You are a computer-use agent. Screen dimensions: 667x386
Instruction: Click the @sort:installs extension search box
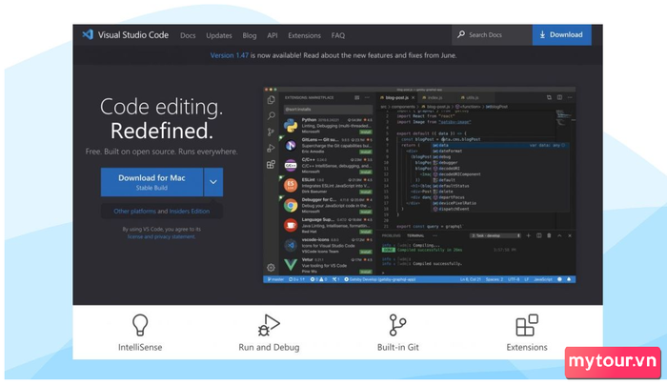tap(328, 110)
